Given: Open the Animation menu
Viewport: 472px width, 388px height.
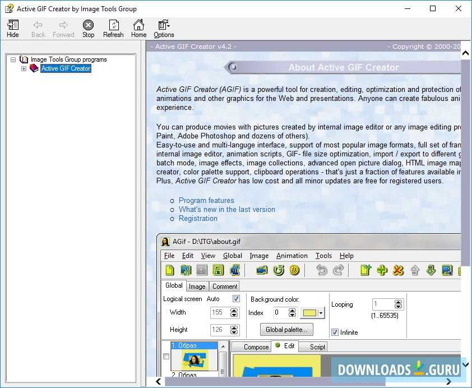Looking at the screenshot, I should coord(291,256).
